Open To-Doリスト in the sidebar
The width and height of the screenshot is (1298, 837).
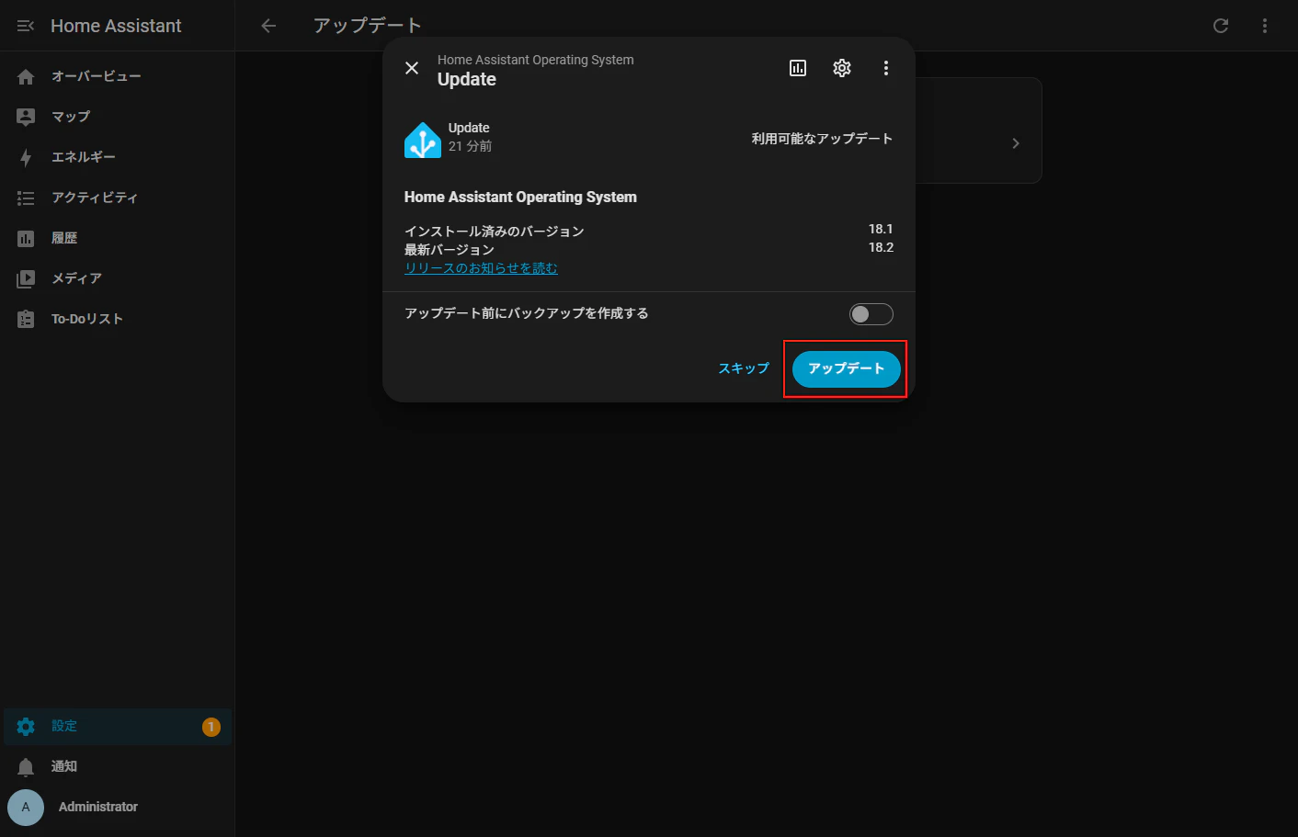click(118, 319)
